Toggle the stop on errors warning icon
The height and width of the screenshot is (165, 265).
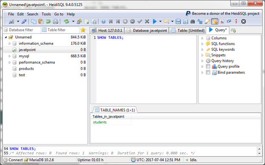[214, 22]
